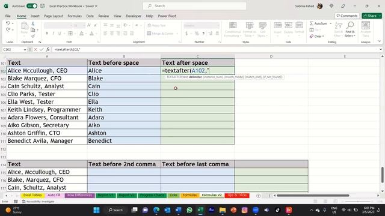Viewport: 385px width, 216px height.
Task: Click the zoom slider in status bar
Action: click(357, 202)
